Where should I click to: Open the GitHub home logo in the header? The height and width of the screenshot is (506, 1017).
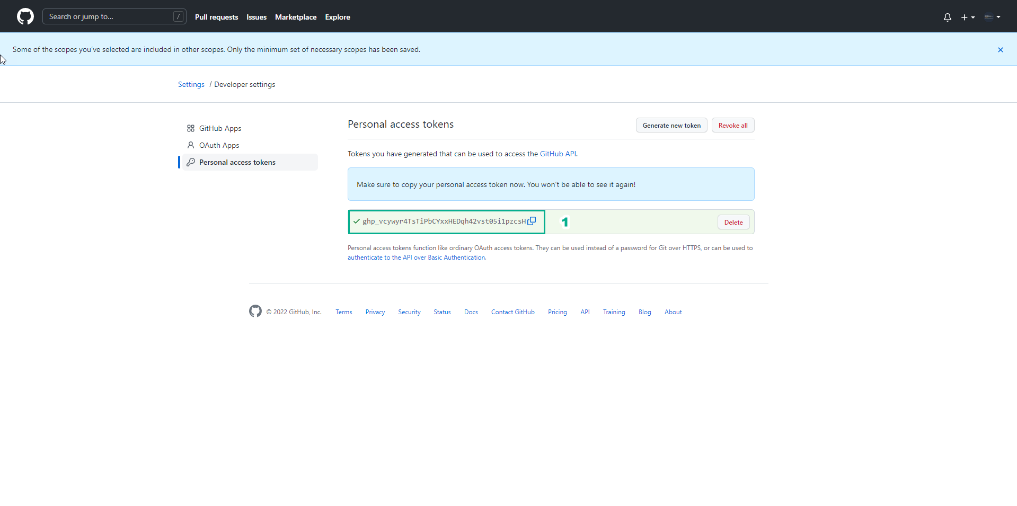tap(25, 16)
